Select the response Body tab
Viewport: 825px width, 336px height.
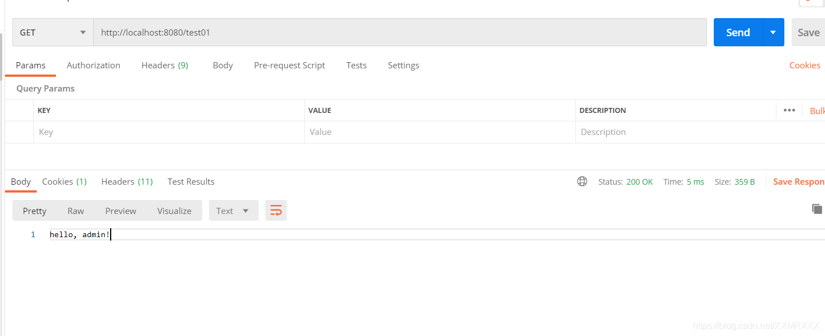point(21,181)
